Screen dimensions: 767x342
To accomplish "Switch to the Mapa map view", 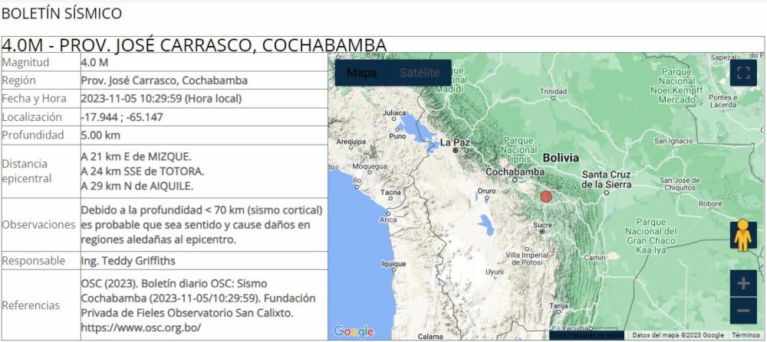I will [361, 73].
